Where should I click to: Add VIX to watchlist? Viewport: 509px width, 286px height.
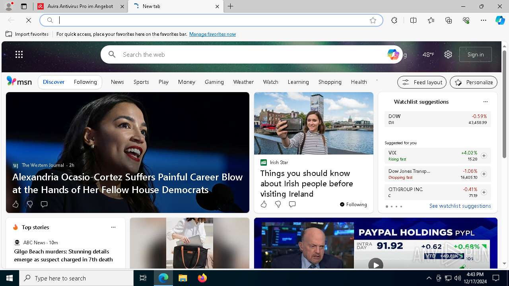[484, 156]
